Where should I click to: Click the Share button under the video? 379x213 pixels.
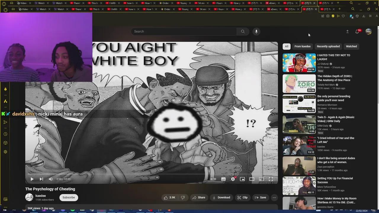click(x=199, y=198)
